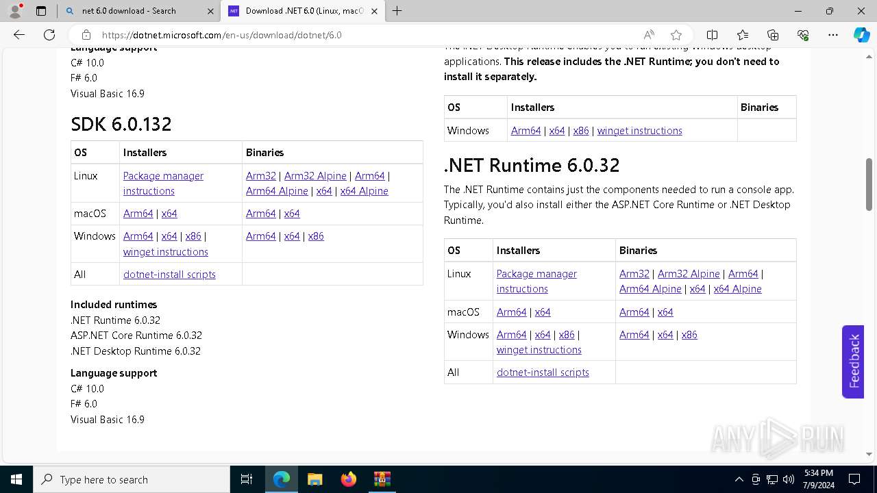Open the notification center
Viewport: 877px width, 493px height.
(854, 479)
